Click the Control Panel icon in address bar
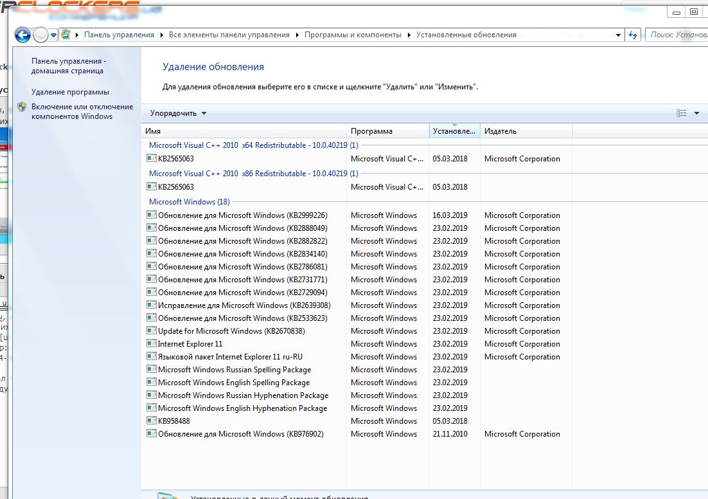The height and width of the screenshot is (499, 708). [x=66, y=34]
